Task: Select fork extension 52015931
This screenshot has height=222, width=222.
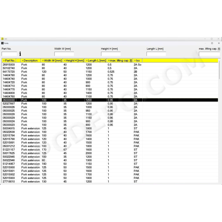Action: pos(9,171)
